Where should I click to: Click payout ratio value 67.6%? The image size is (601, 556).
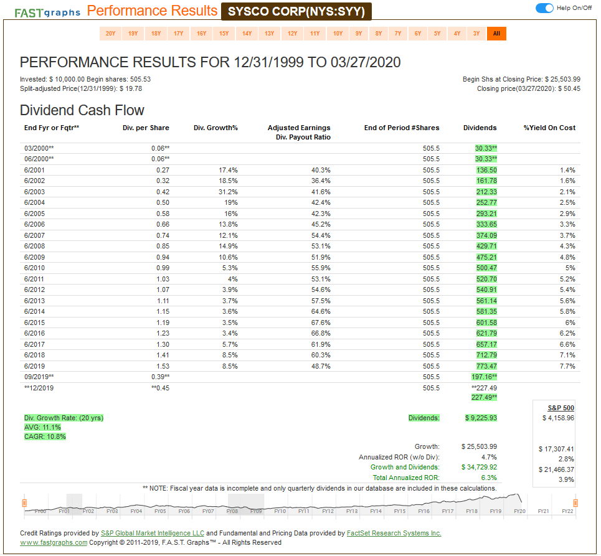pos(321,323)
